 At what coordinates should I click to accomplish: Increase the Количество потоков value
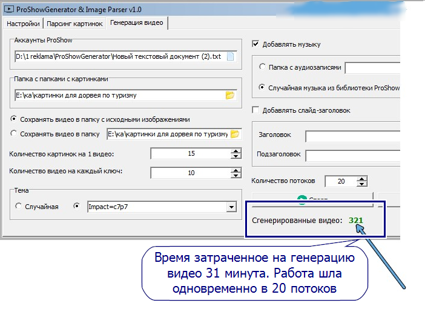pos(362,179)
